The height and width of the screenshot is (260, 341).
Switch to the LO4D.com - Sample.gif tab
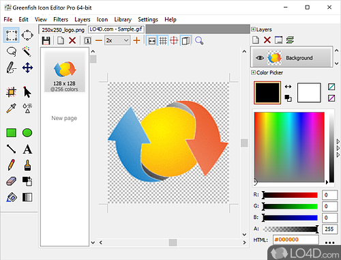tap(116, 29)
